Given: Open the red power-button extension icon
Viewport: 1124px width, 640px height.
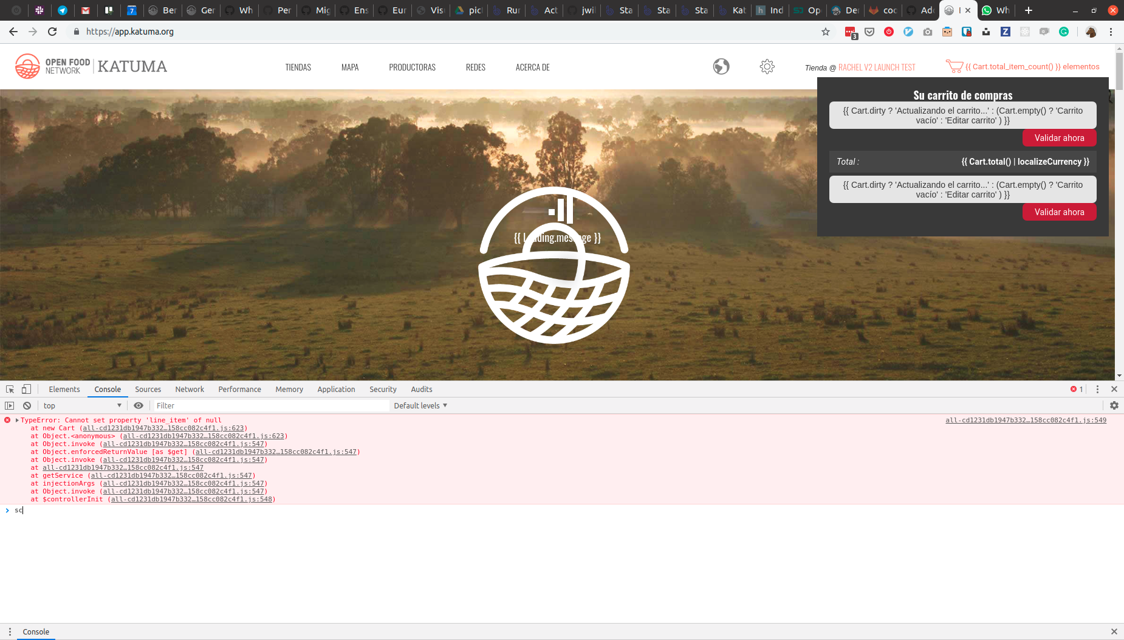Looking at the screenshot, I should pyautogui.click(x=889, y=32).
